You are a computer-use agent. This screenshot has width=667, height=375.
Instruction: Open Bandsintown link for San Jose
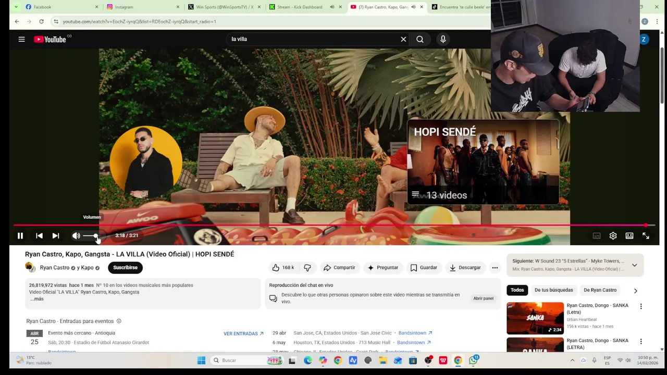coord(415,333)
